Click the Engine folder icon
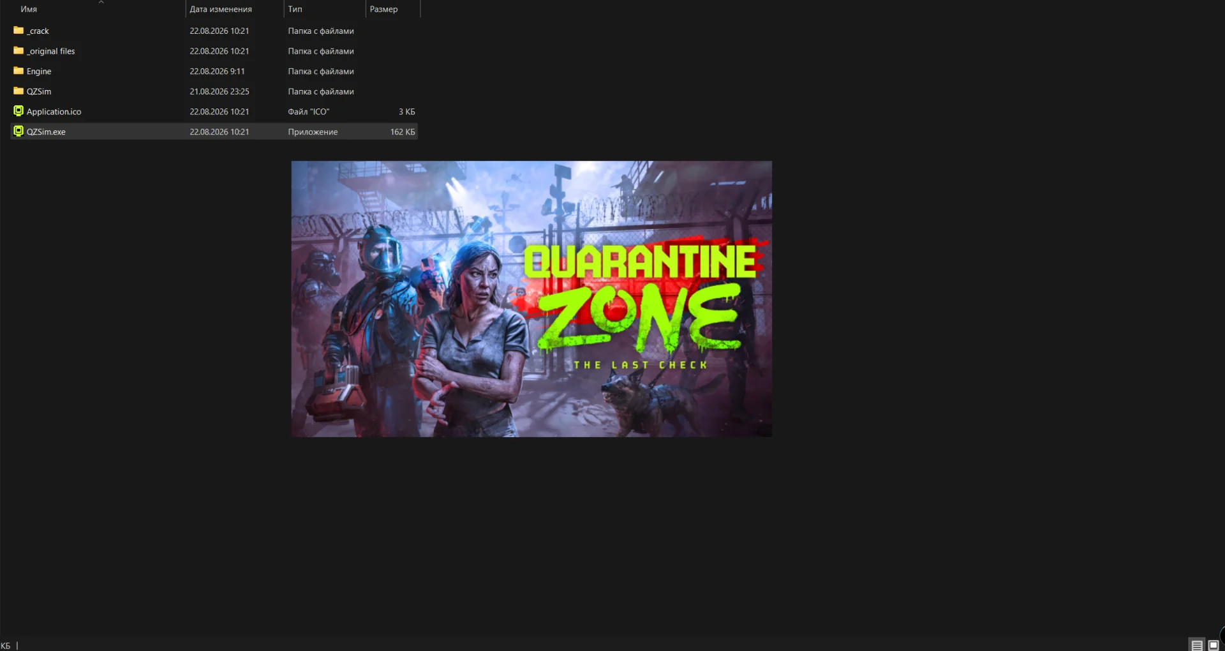Screen dimensions: 1225x651 pos(19,71)
